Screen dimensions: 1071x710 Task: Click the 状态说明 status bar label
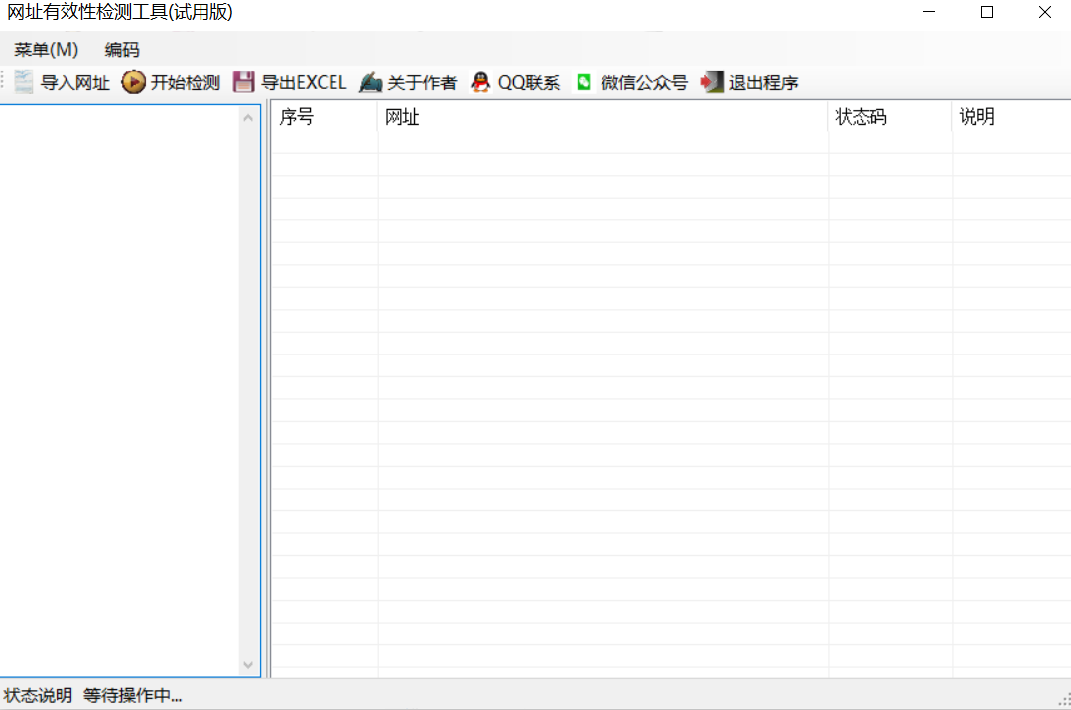tap(39, 696)
